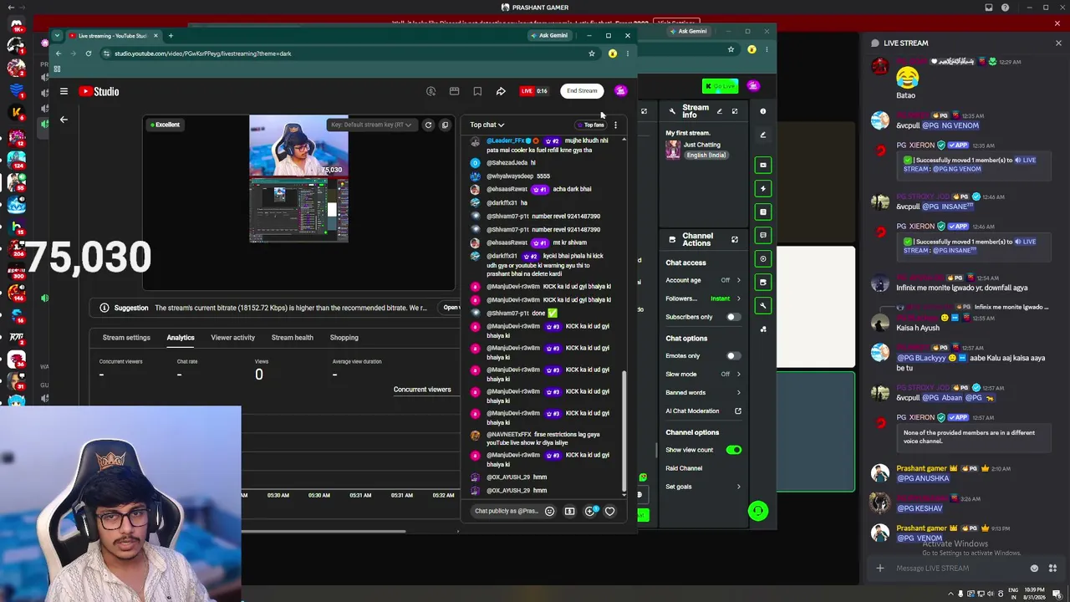Click the live chat scrollbar

click(624, 431)
